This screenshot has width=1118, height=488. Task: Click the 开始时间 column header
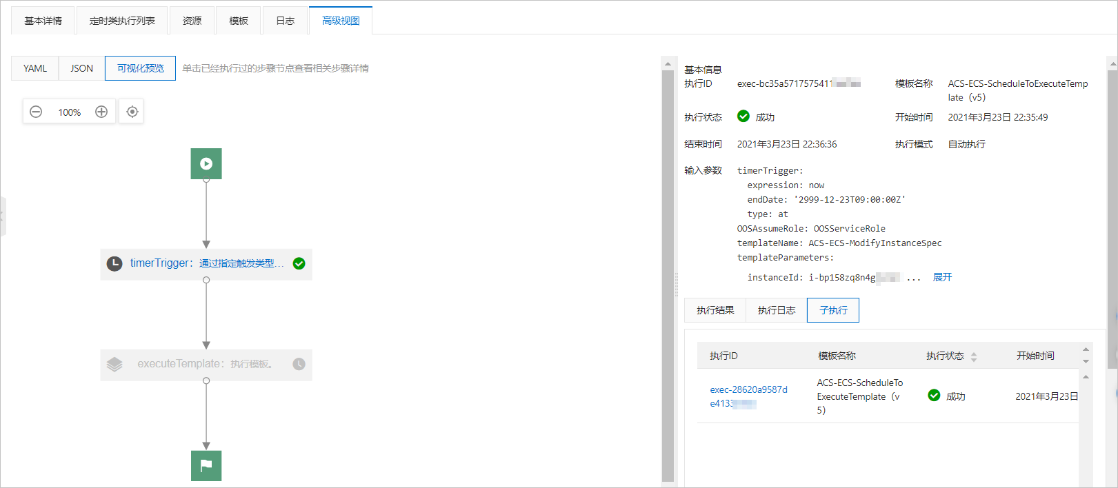coord(1035,356)
